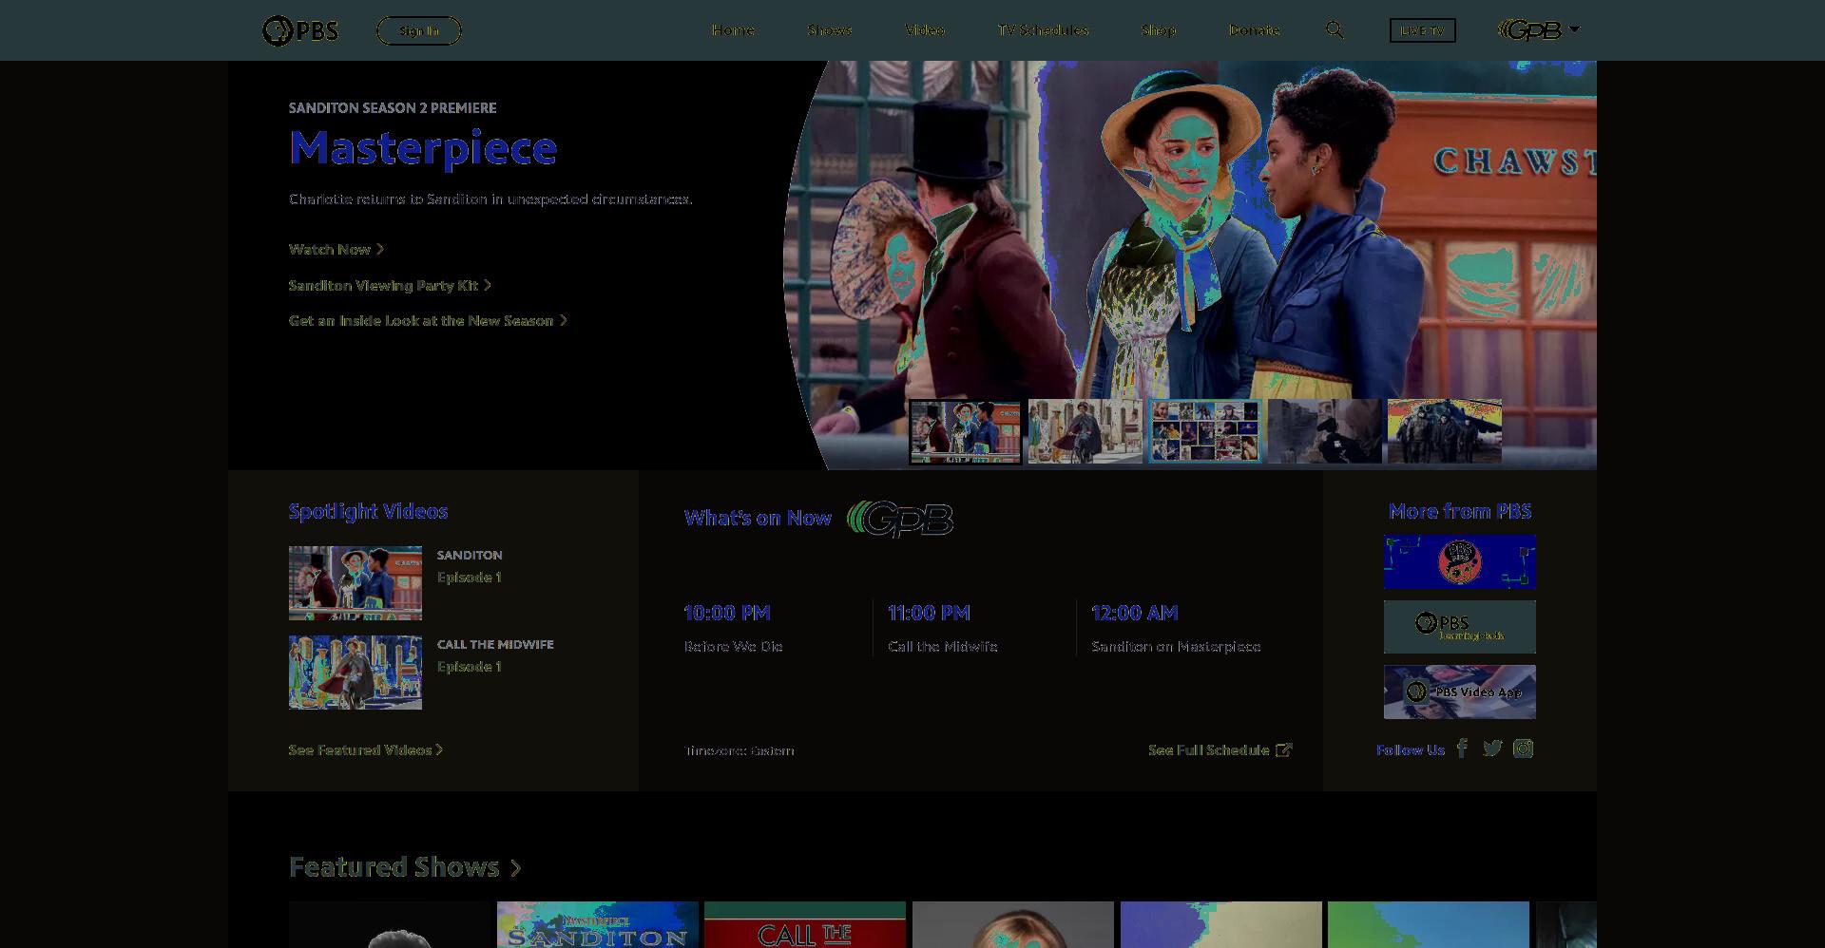Open PBS Facebook icon
The height and width of the screenshot is (948, 1825).
[x=1463, y=749]
